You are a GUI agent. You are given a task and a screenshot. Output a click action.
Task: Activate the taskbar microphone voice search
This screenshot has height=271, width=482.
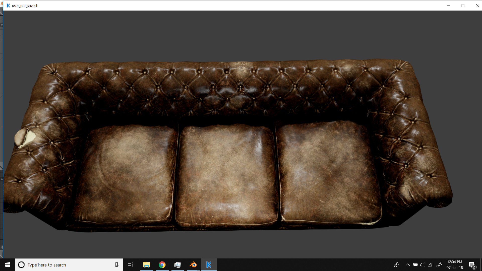tap(116, 265)
